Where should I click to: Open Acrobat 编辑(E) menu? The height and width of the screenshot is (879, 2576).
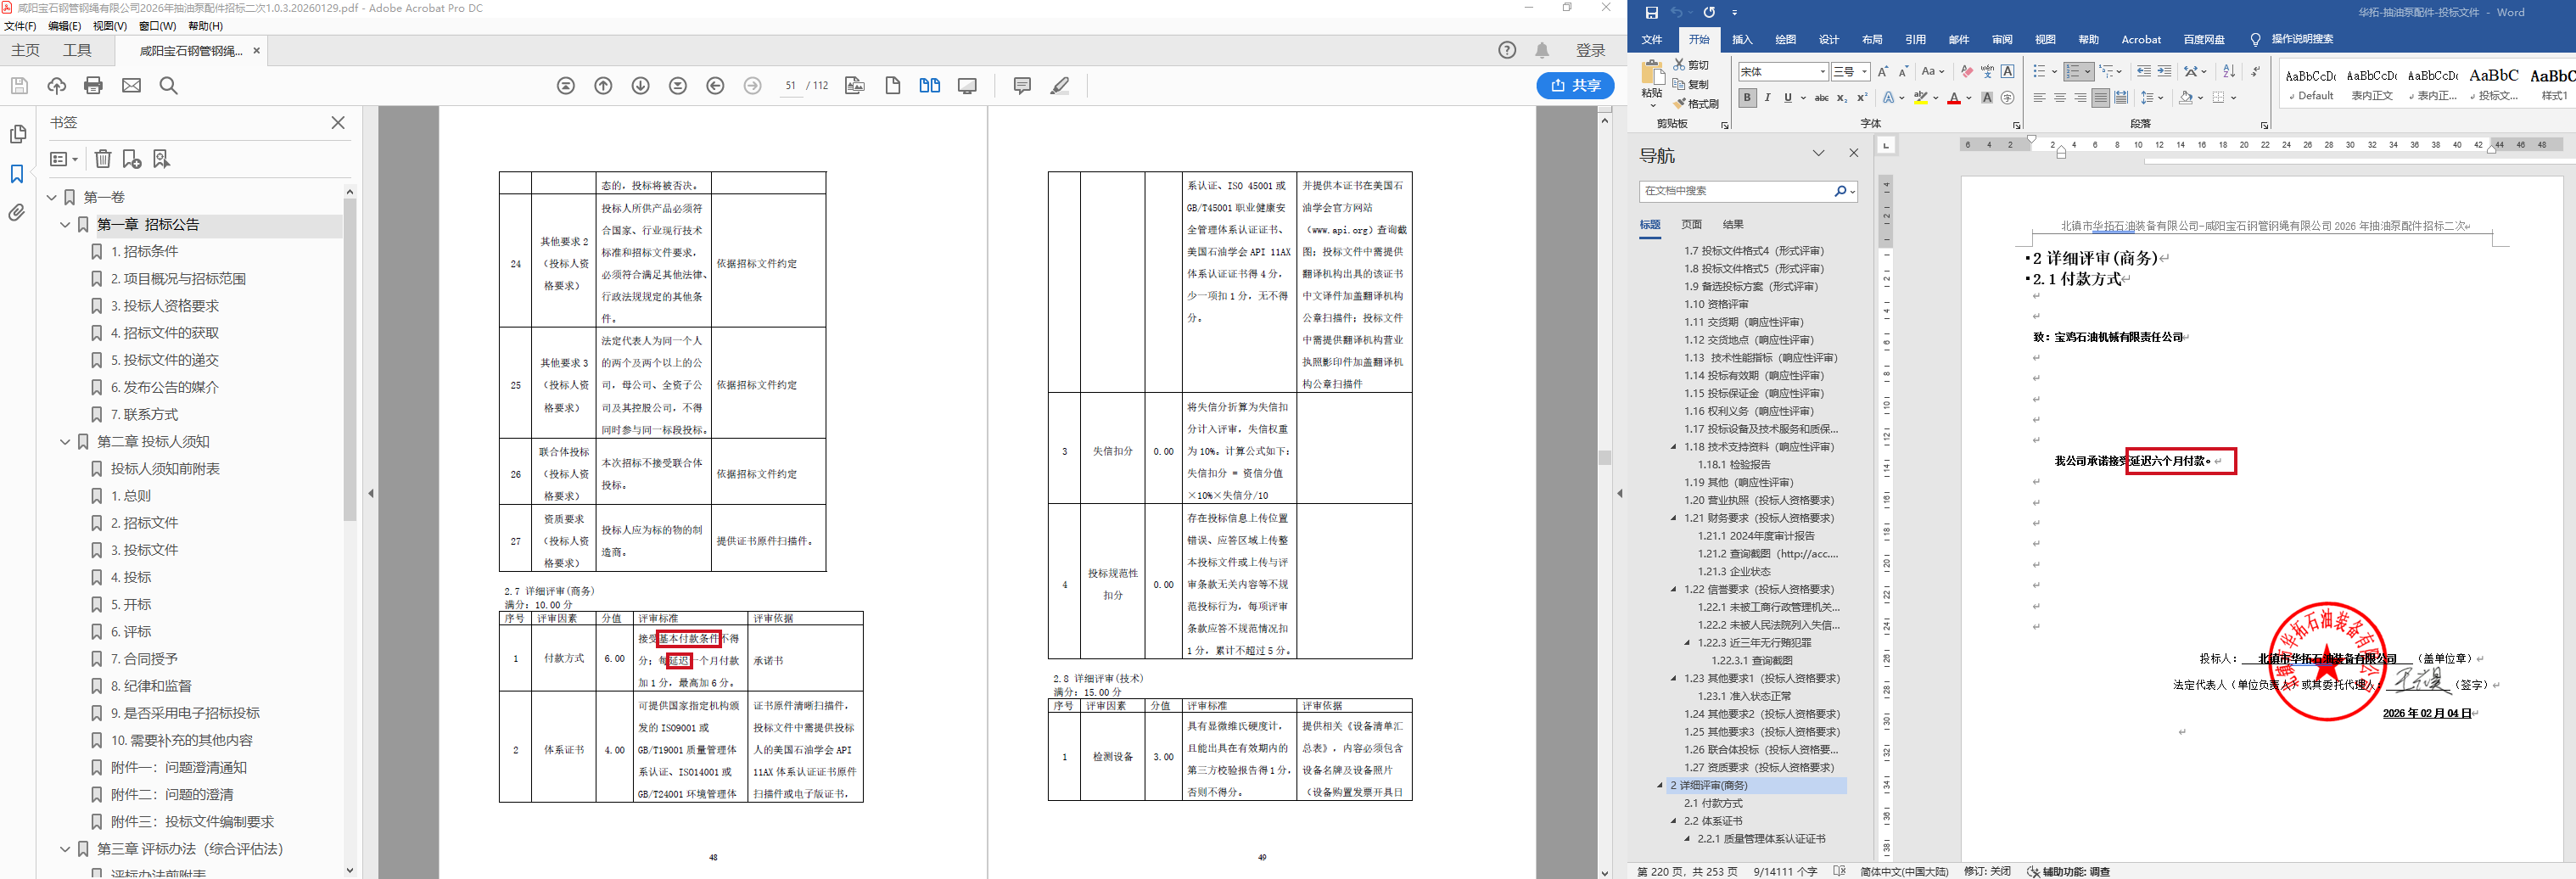click(65, 26)
